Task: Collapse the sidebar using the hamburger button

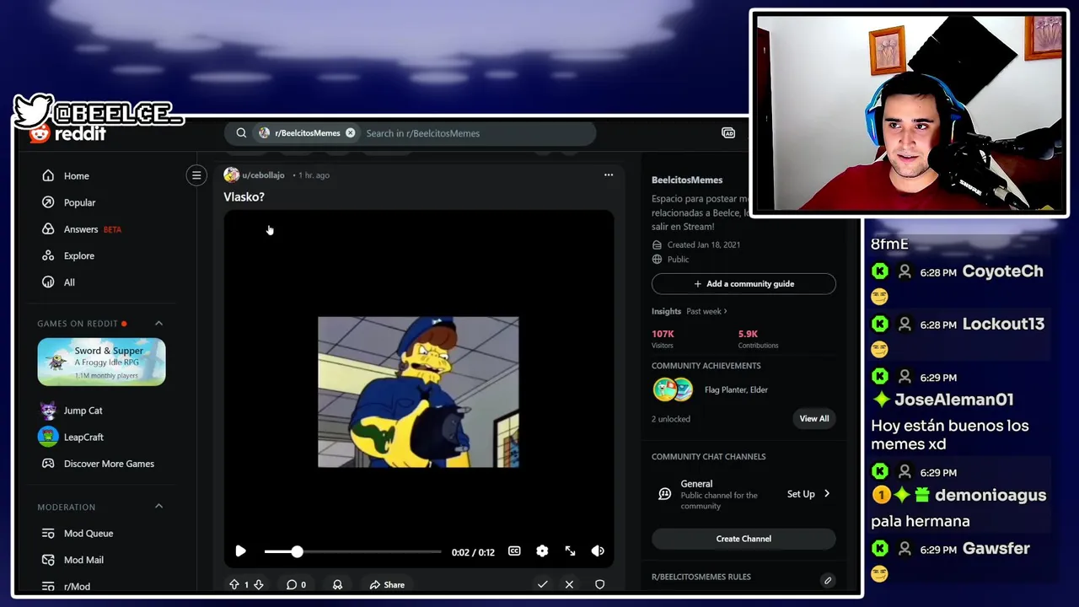Action: coord(196,175)
